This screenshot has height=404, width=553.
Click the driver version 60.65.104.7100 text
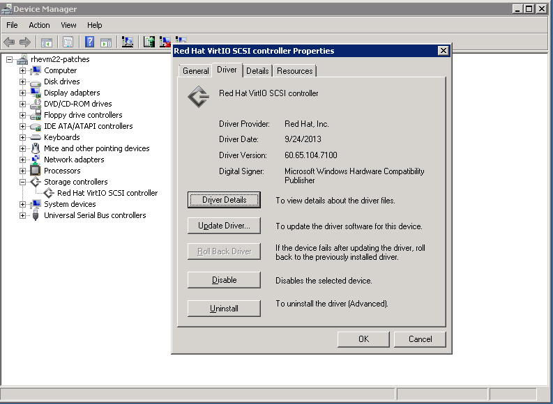(311, 155)
